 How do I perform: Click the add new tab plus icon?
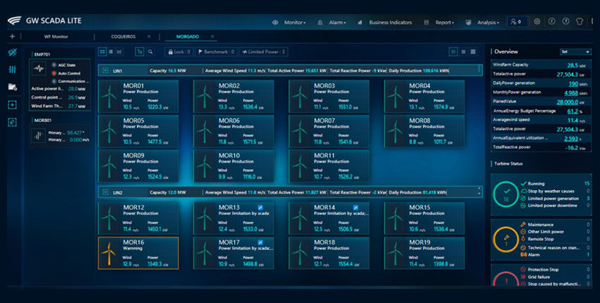pyautogui.click(x=12, y=37)
